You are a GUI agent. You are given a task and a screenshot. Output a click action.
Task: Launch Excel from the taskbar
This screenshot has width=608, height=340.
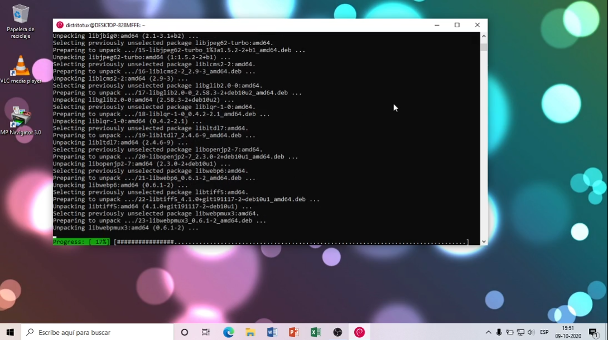(x=316, y=332)
